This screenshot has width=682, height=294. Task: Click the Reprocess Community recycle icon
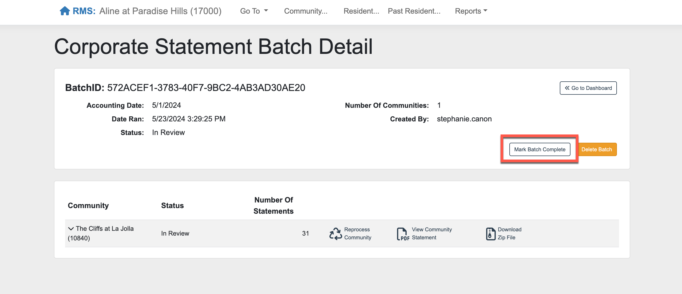(x=335, y=234)
